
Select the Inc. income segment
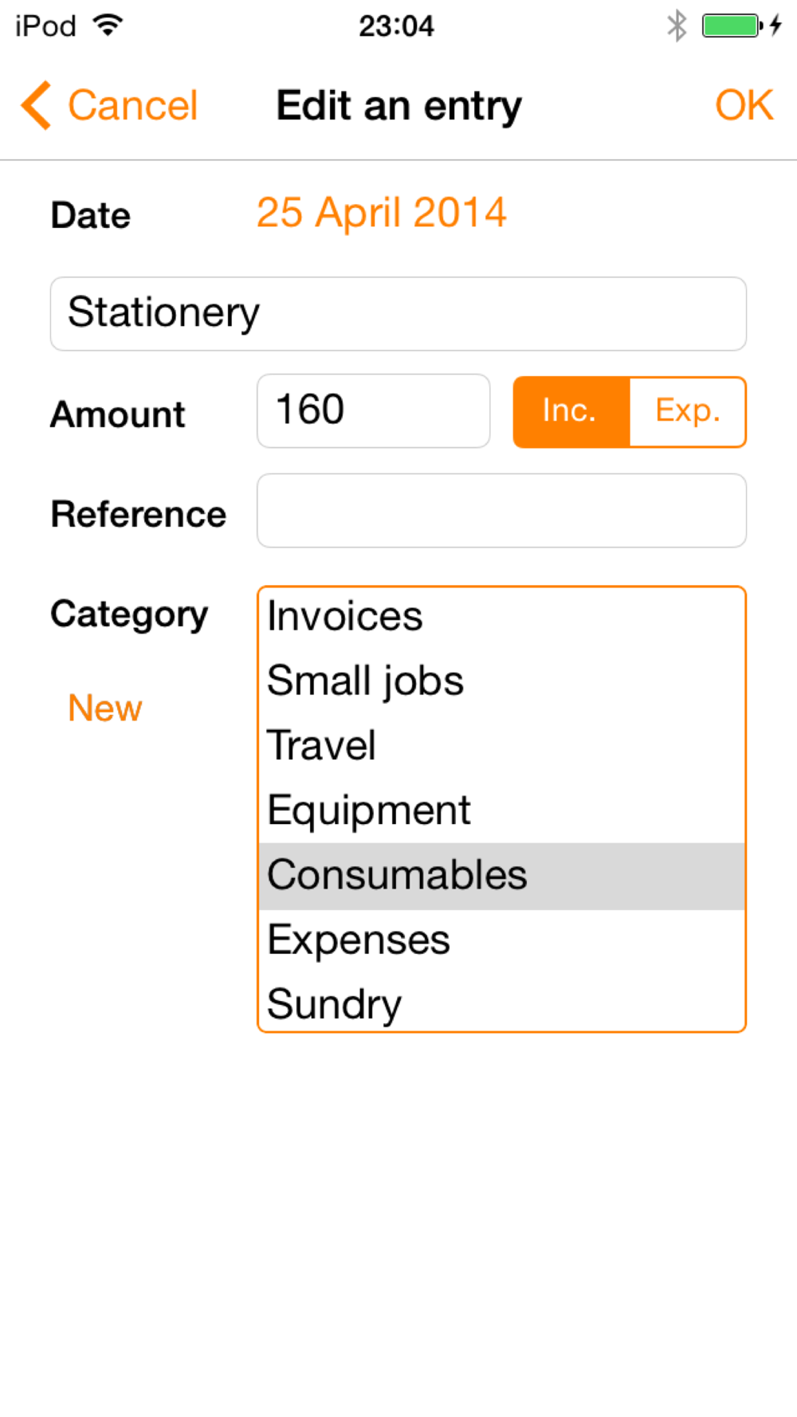pos(571,412)
